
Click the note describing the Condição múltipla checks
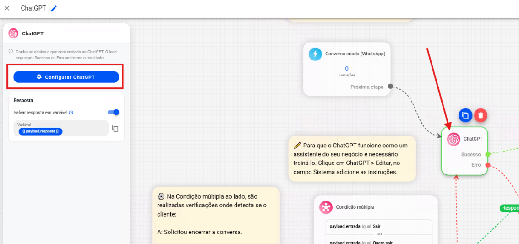216,216
